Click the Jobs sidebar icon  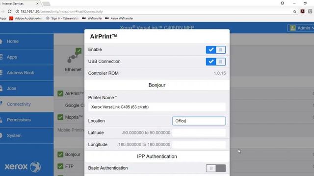(1, 88)
